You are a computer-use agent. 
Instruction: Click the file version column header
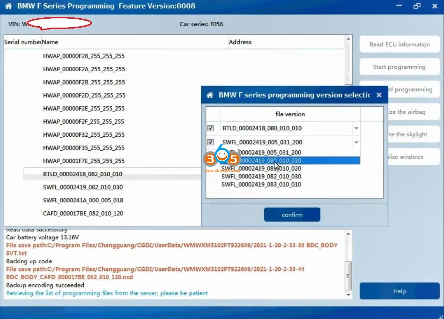coord(290,114)
